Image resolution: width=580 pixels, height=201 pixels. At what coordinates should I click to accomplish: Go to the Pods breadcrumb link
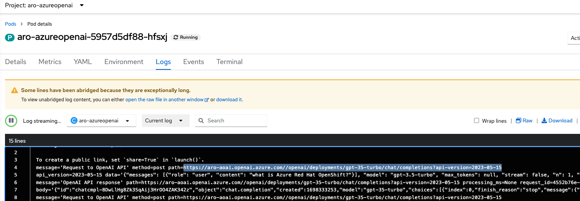(x=10, y=24)
